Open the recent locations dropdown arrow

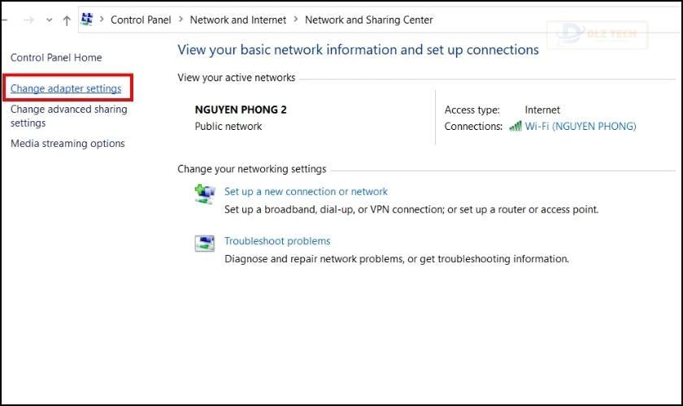[x=50, y=20]
